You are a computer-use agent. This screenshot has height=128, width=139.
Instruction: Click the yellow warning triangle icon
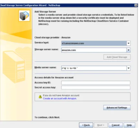click(40, 97)
